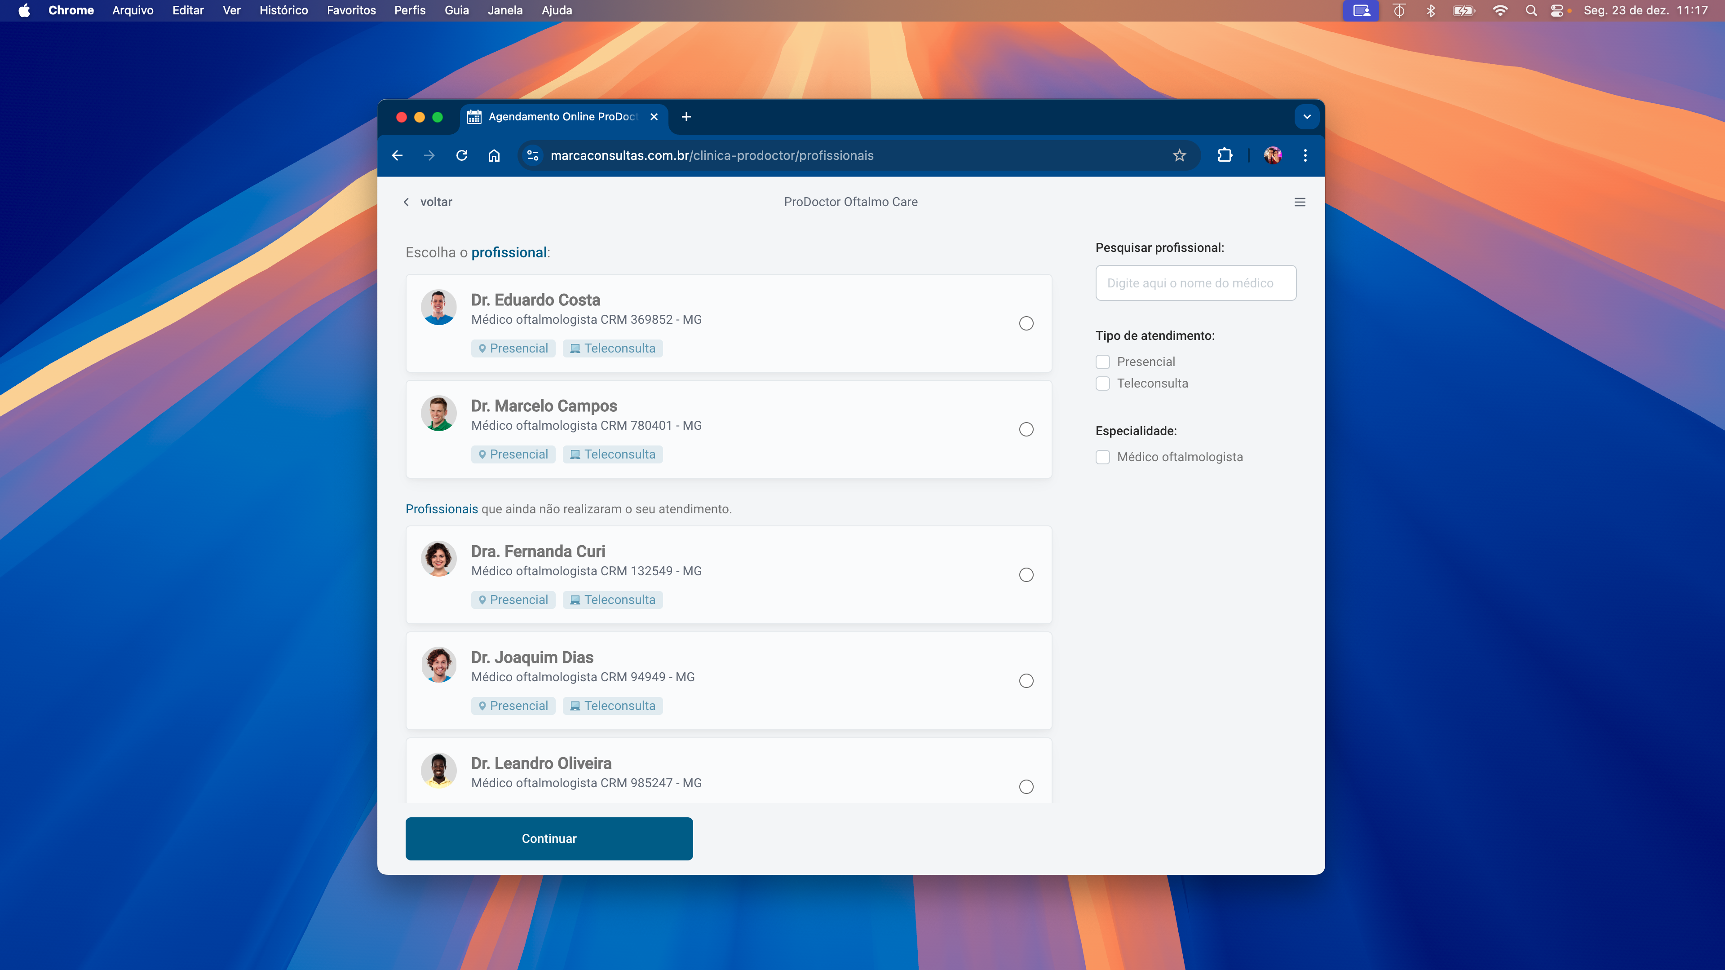Click the screen mirroring icon in menu bar

[x=1361, y=10]
